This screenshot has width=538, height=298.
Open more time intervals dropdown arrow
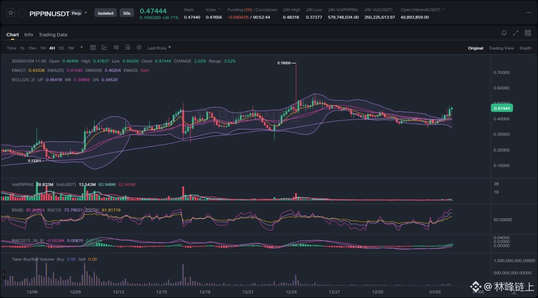point(82,47)
